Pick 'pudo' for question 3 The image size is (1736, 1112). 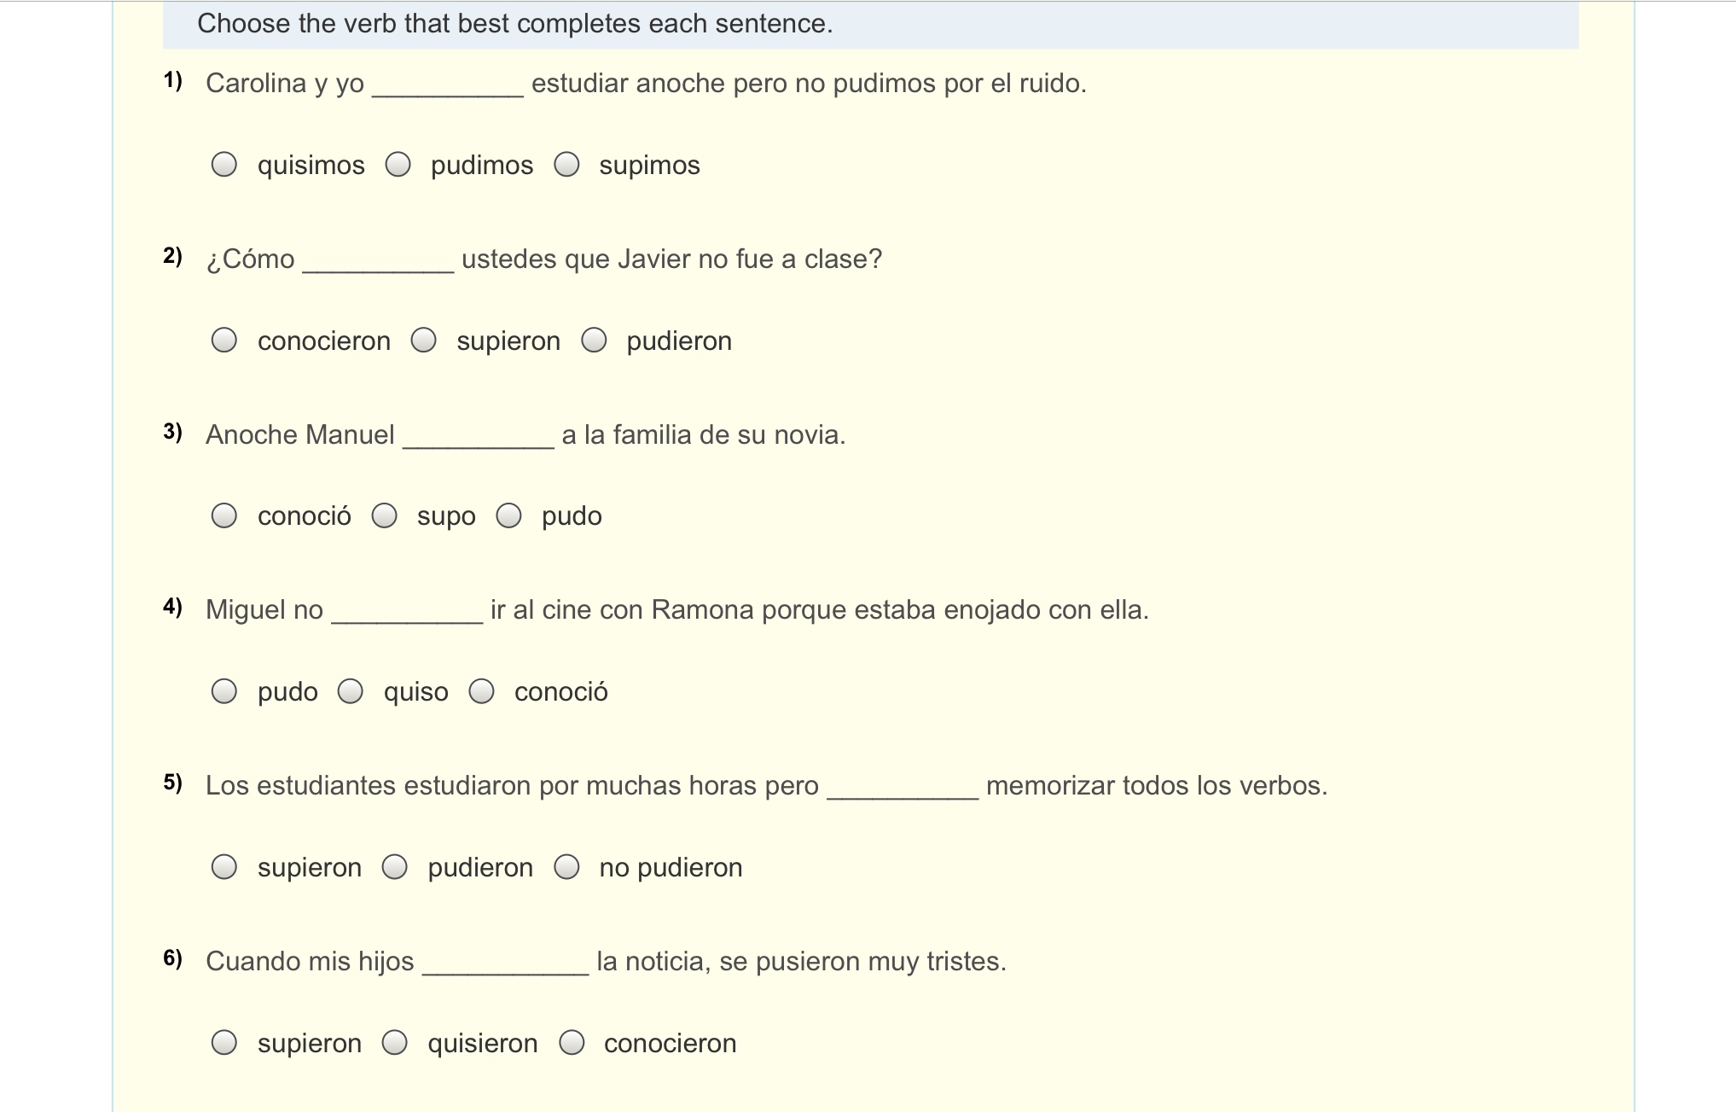(508, 515)
